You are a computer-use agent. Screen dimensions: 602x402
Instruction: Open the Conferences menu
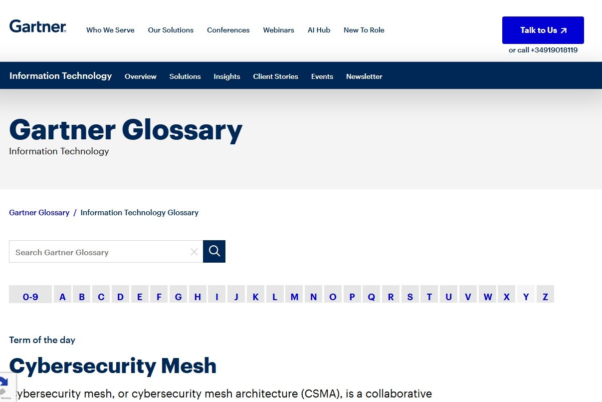[x=228, y=30]
